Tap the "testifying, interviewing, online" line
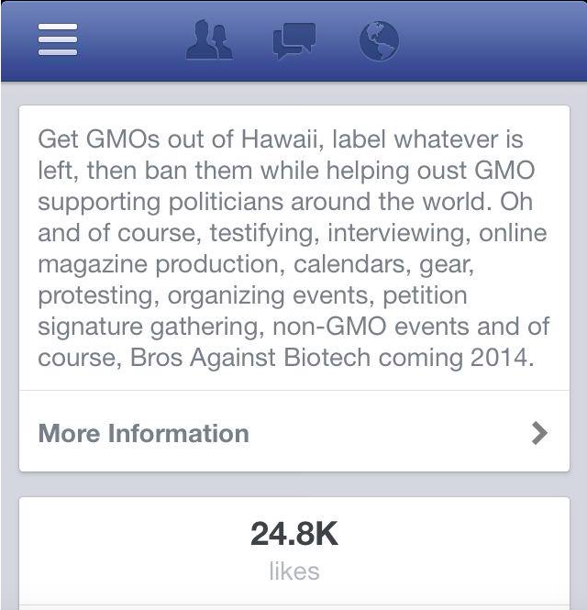This screenshot has height=610, width=587. pyautogui.click(x=367, y=233)
